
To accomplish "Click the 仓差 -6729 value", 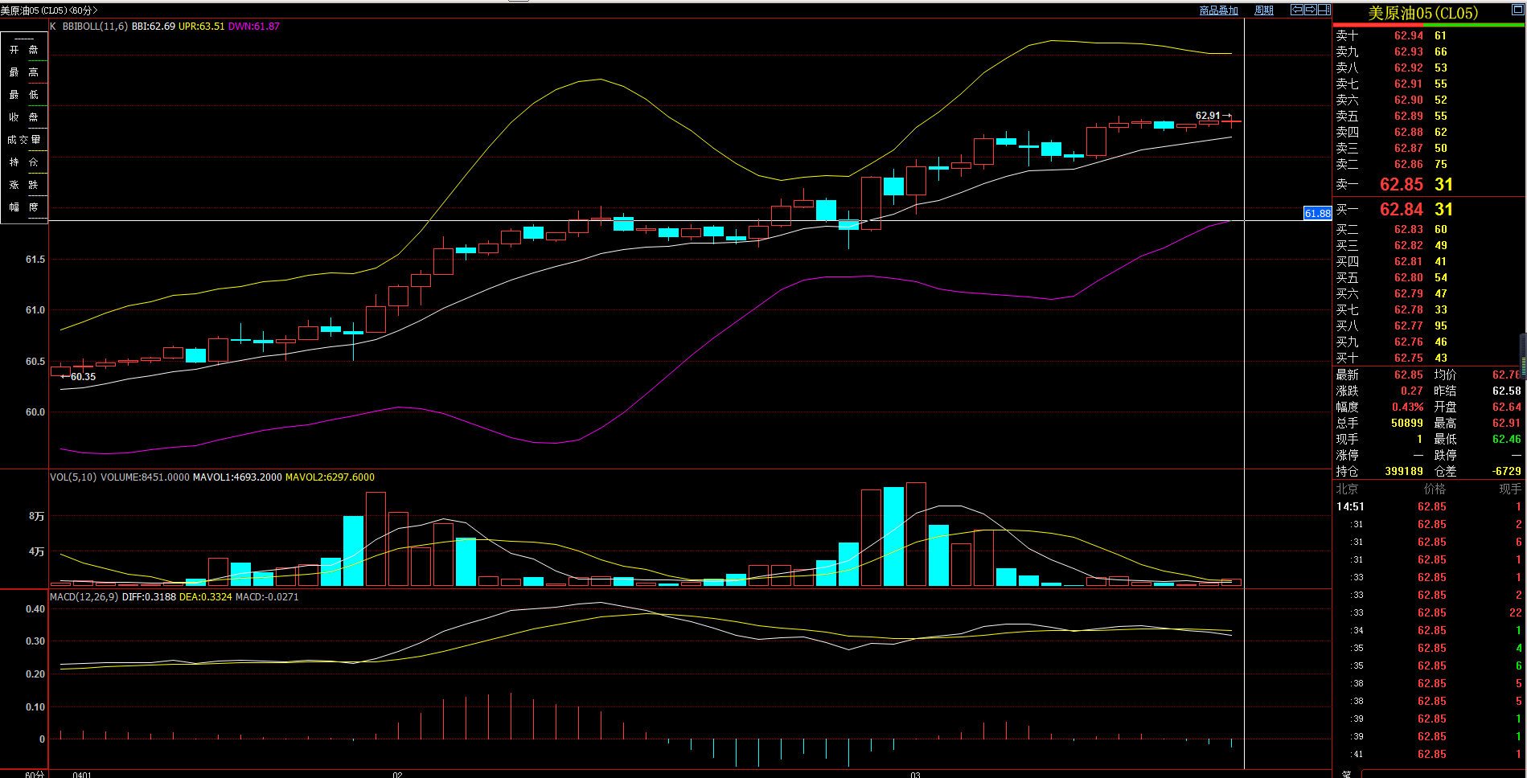I will pos(1507,471).
